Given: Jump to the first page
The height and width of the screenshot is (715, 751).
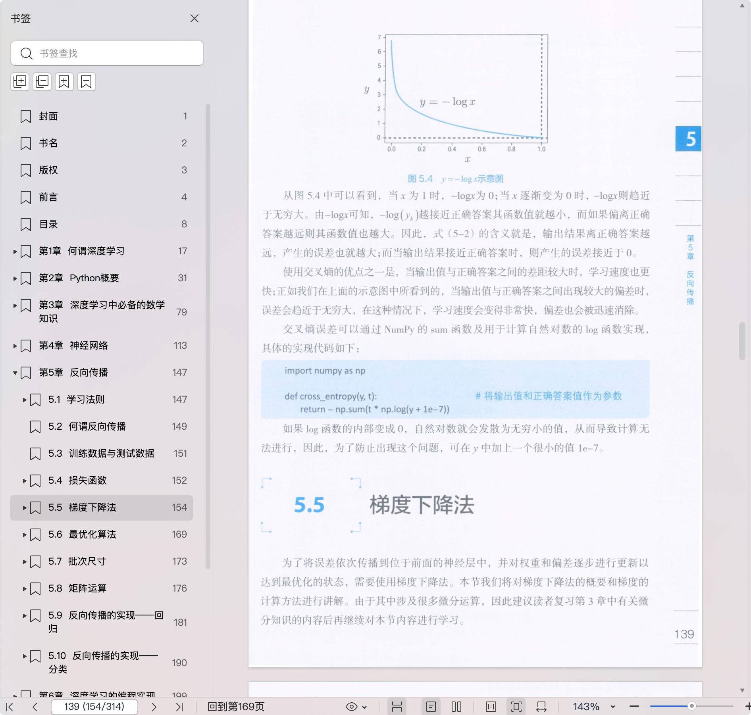Looking at the screenshot, I should (10, 707).
